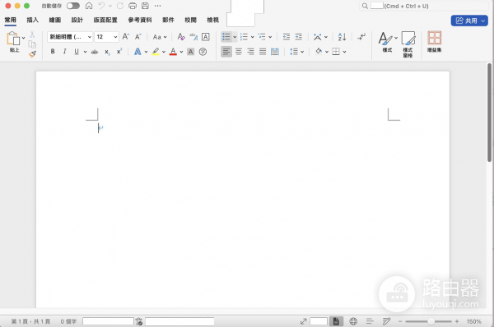Insert enclosed character with circled 字 icon
Image resolution: width=494 pixels, height=327 pixels.
pyautogui.click(x=203, y=52)
